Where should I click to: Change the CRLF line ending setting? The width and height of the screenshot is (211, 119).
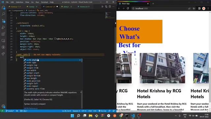point(90,111)
